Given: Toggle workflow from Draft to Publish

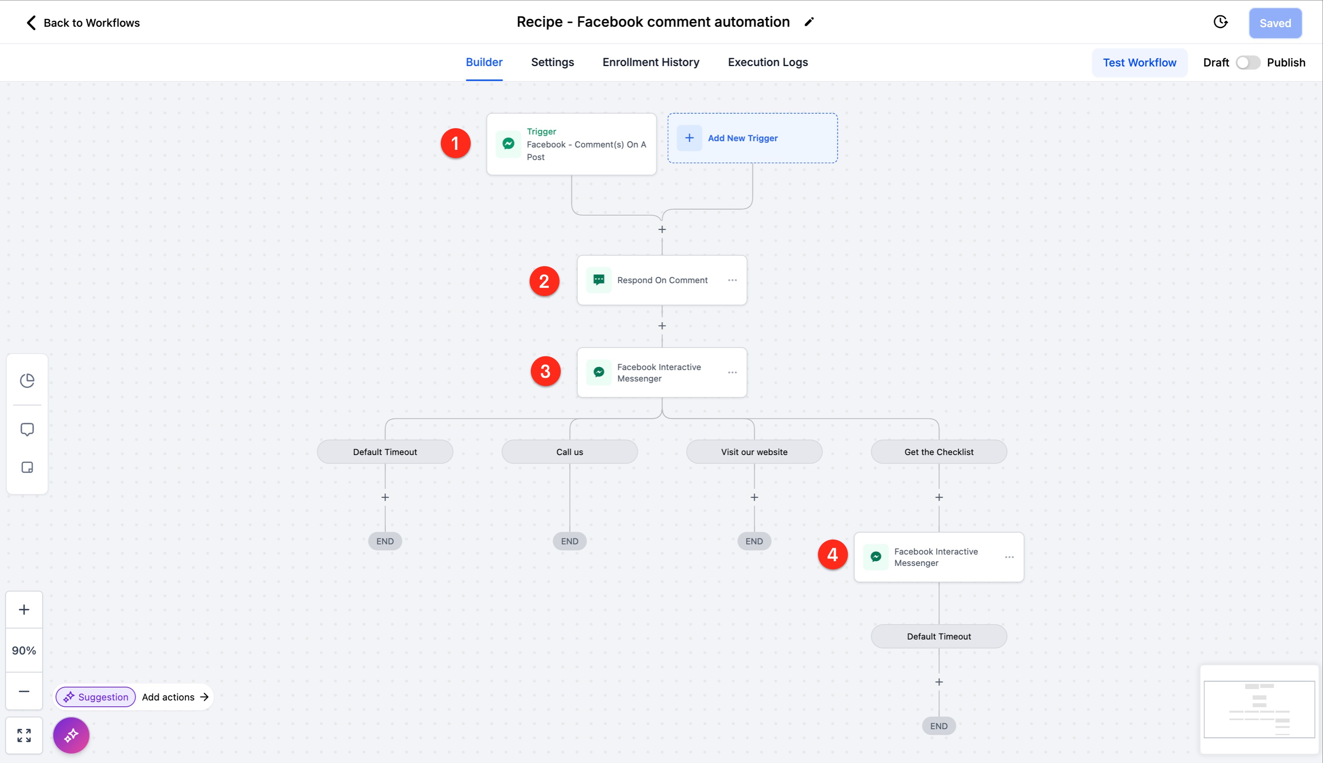Looking at the screenshot, I should point(1247,63).
